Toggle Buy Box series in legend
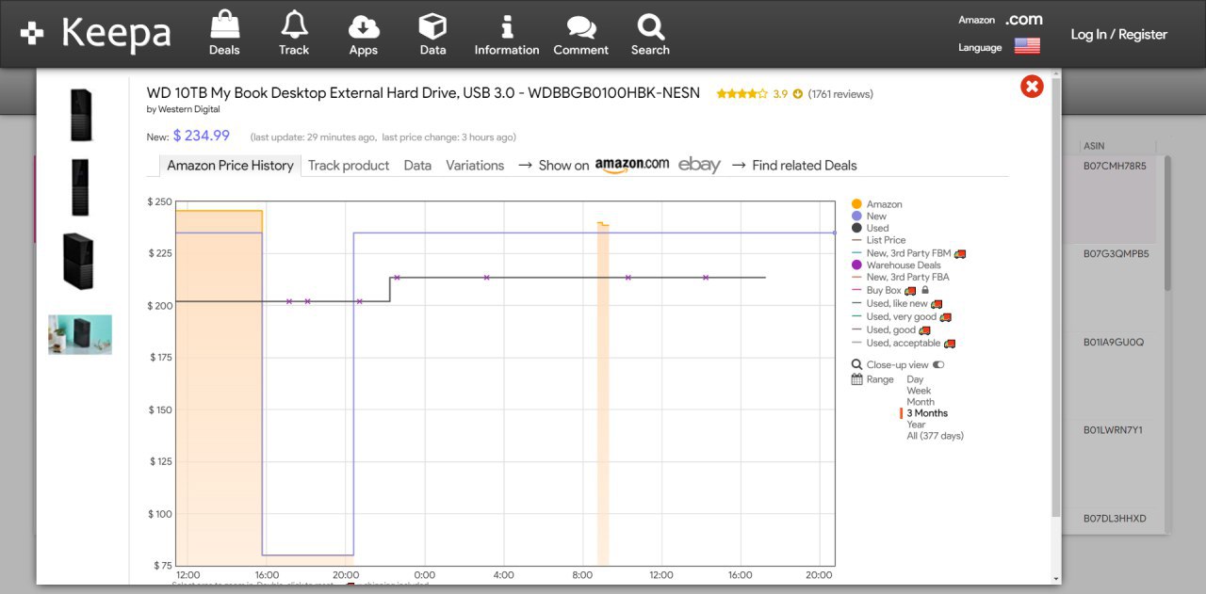1206x594 pixels. click(877, 291)
